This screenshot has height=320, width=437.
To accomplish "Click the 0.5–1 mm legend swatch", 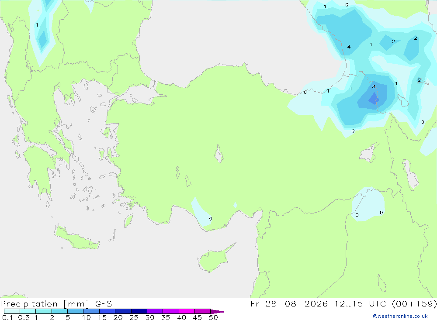I will 28,311.
